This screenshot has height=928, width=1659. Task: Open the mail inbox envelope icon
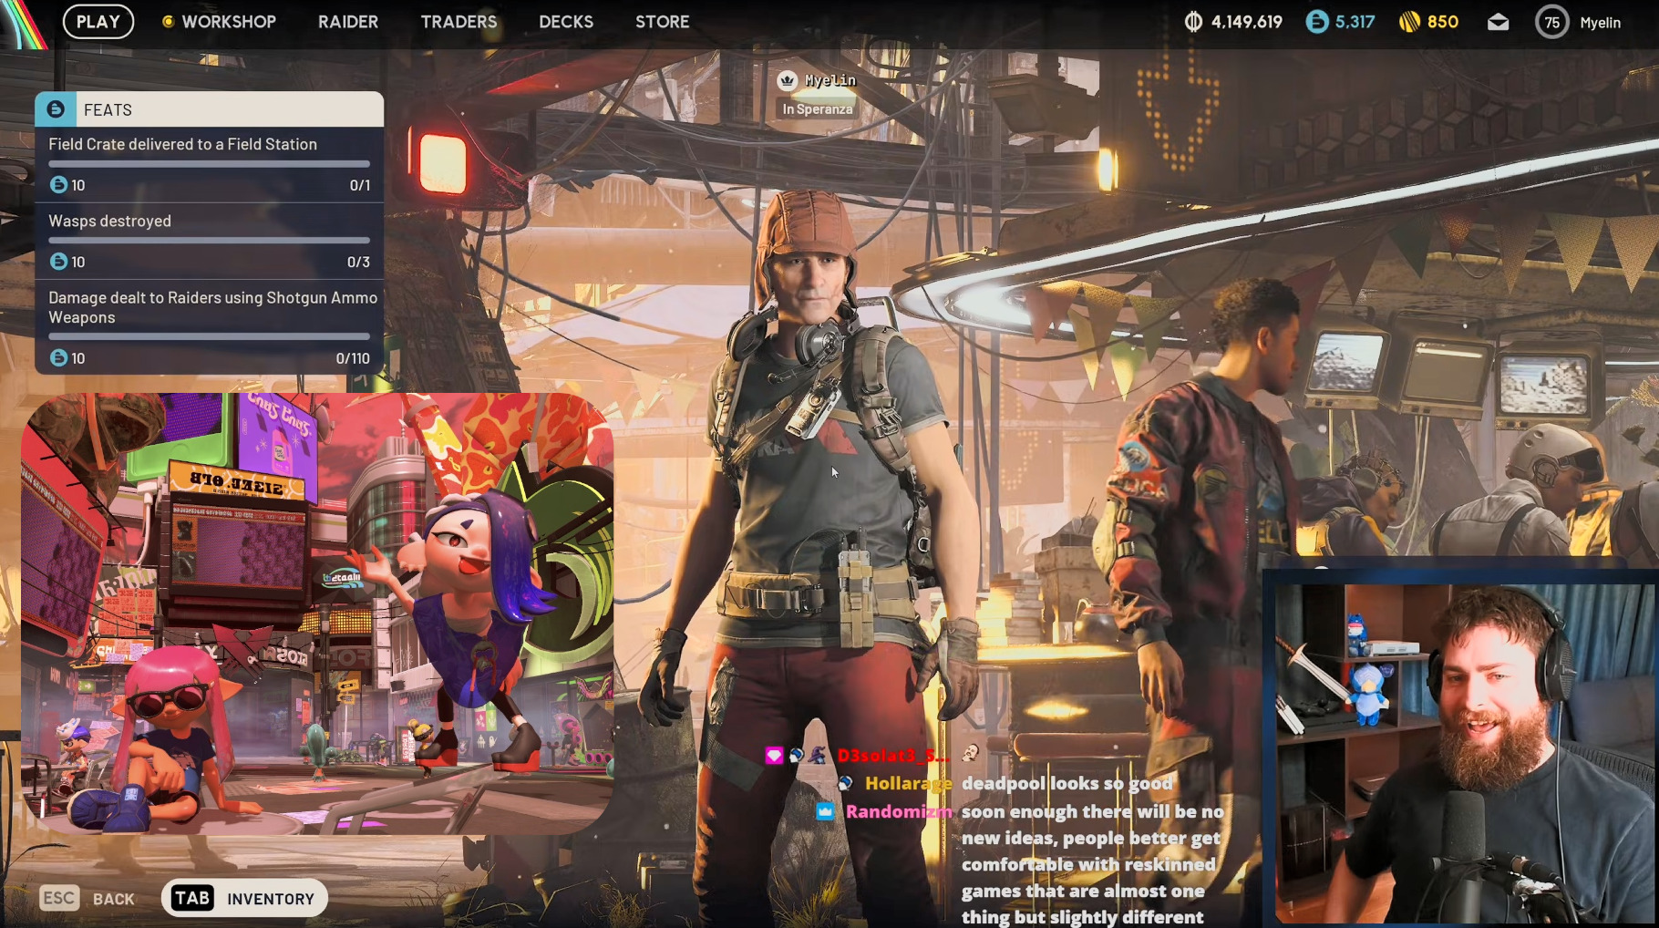pyautogui.click(x=1498, y=23)
